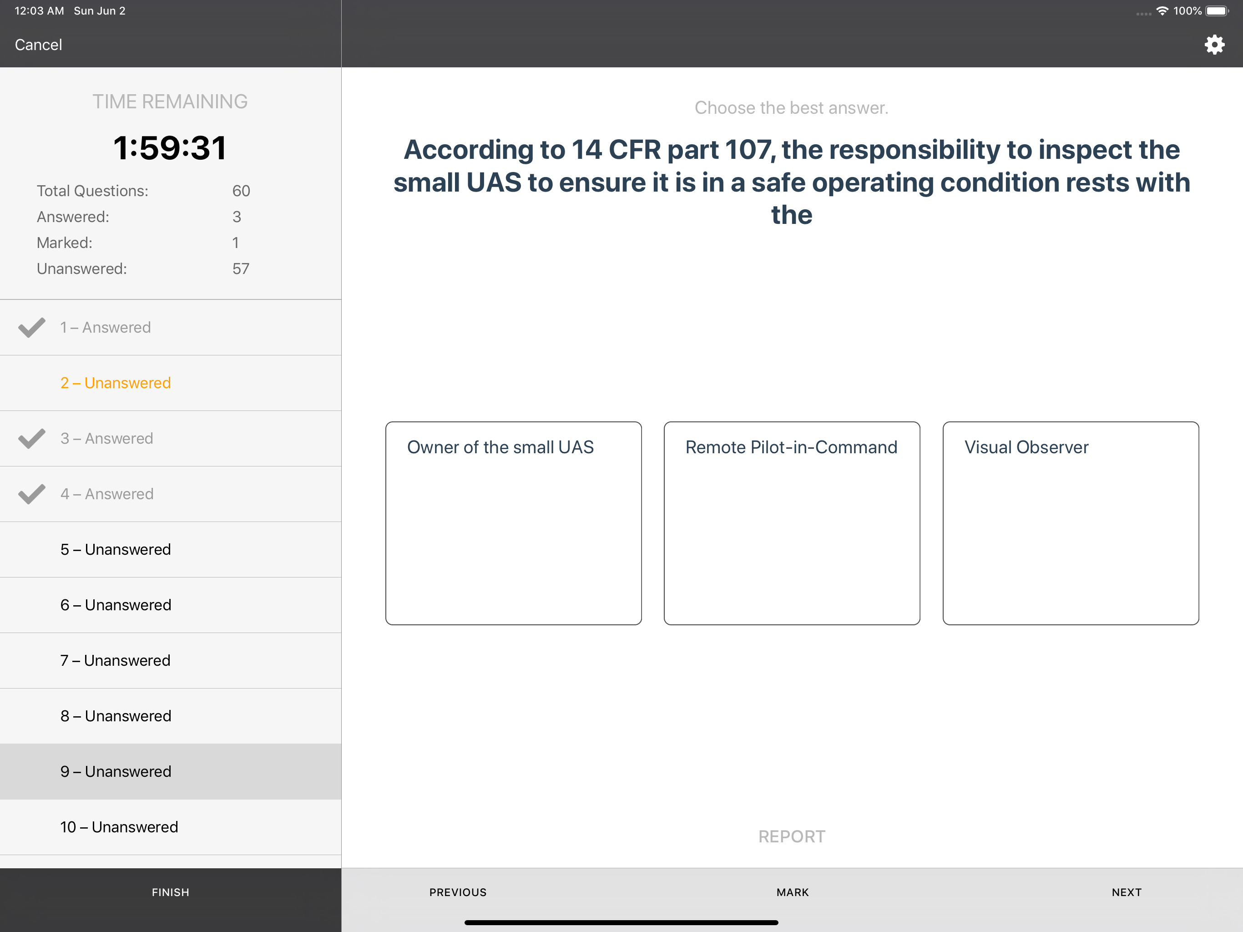Jump to question 9 – Unanswered
Image resolution: width=1243 pixels, height=932 pixels.
coord(170,772)
